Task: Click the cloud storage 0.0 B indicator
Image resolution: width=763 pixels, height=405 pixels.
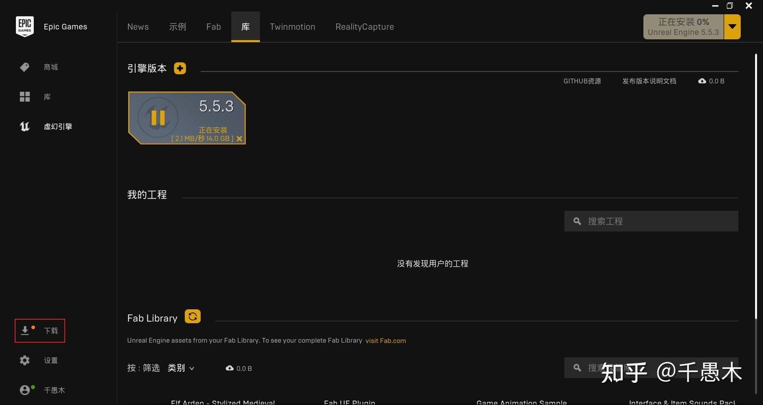Action: 711,80
